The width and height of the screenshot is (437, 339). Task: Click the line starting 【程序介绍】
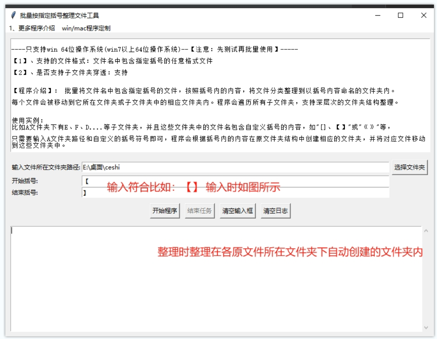click(x=204, y=90)
